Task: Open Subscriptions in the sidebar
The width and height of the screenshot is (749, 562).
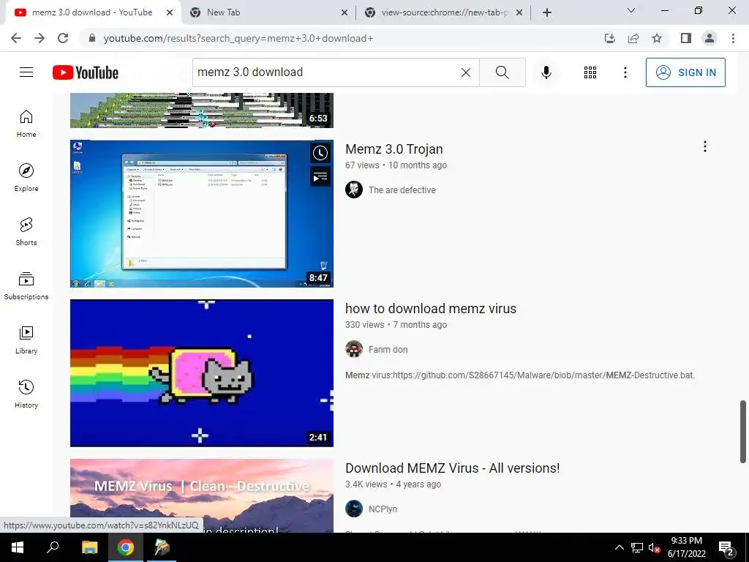Action: (x=26, y=285)
